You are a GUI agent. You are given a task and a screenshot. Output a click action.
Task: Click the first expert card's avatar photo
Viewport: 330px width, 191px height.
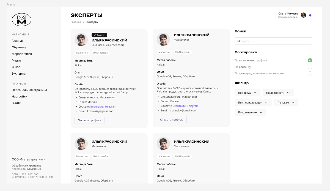81,40
